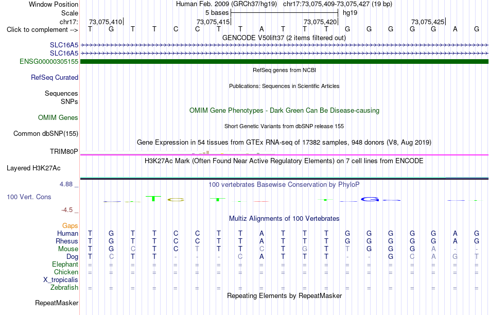This screenshot has width=489, height=315.
Task: Select the Chicken alignment row label
Action: coord(66,272)
